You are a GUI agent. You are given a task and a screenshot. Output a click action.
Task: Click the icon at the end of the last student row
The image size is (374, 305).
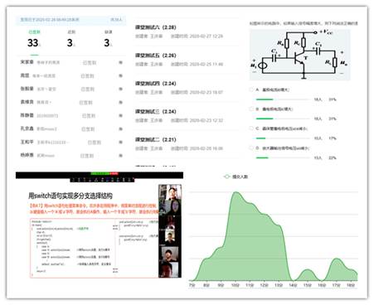click(x=120, y=156)
